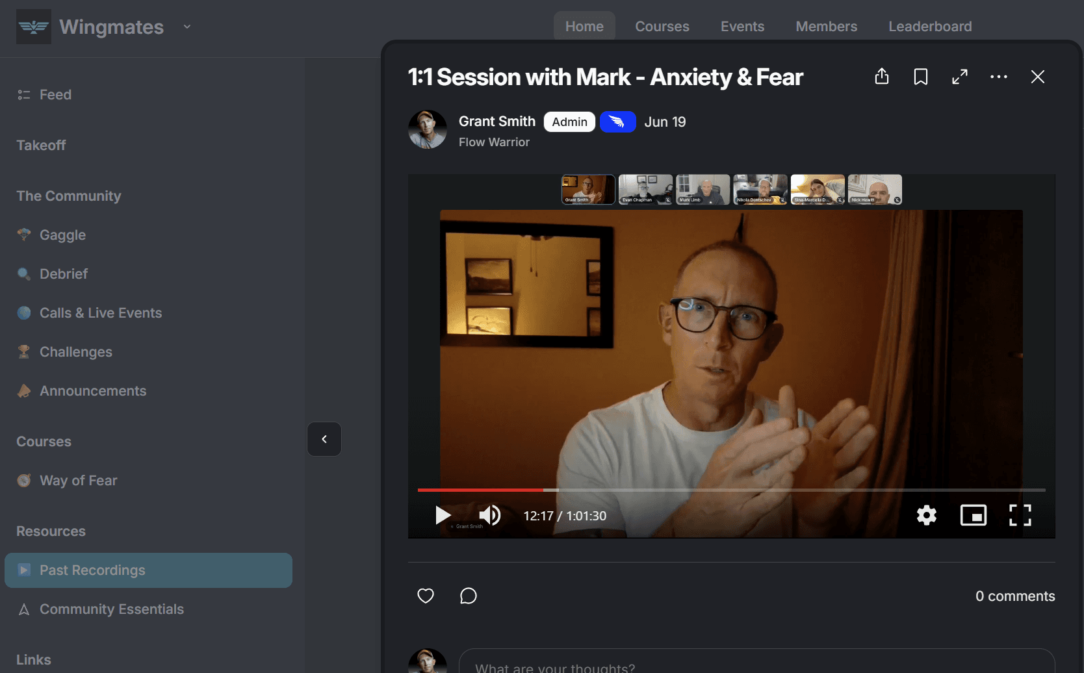
Task: Click the Takeoff sidebar heading
Action: [41, 146]
